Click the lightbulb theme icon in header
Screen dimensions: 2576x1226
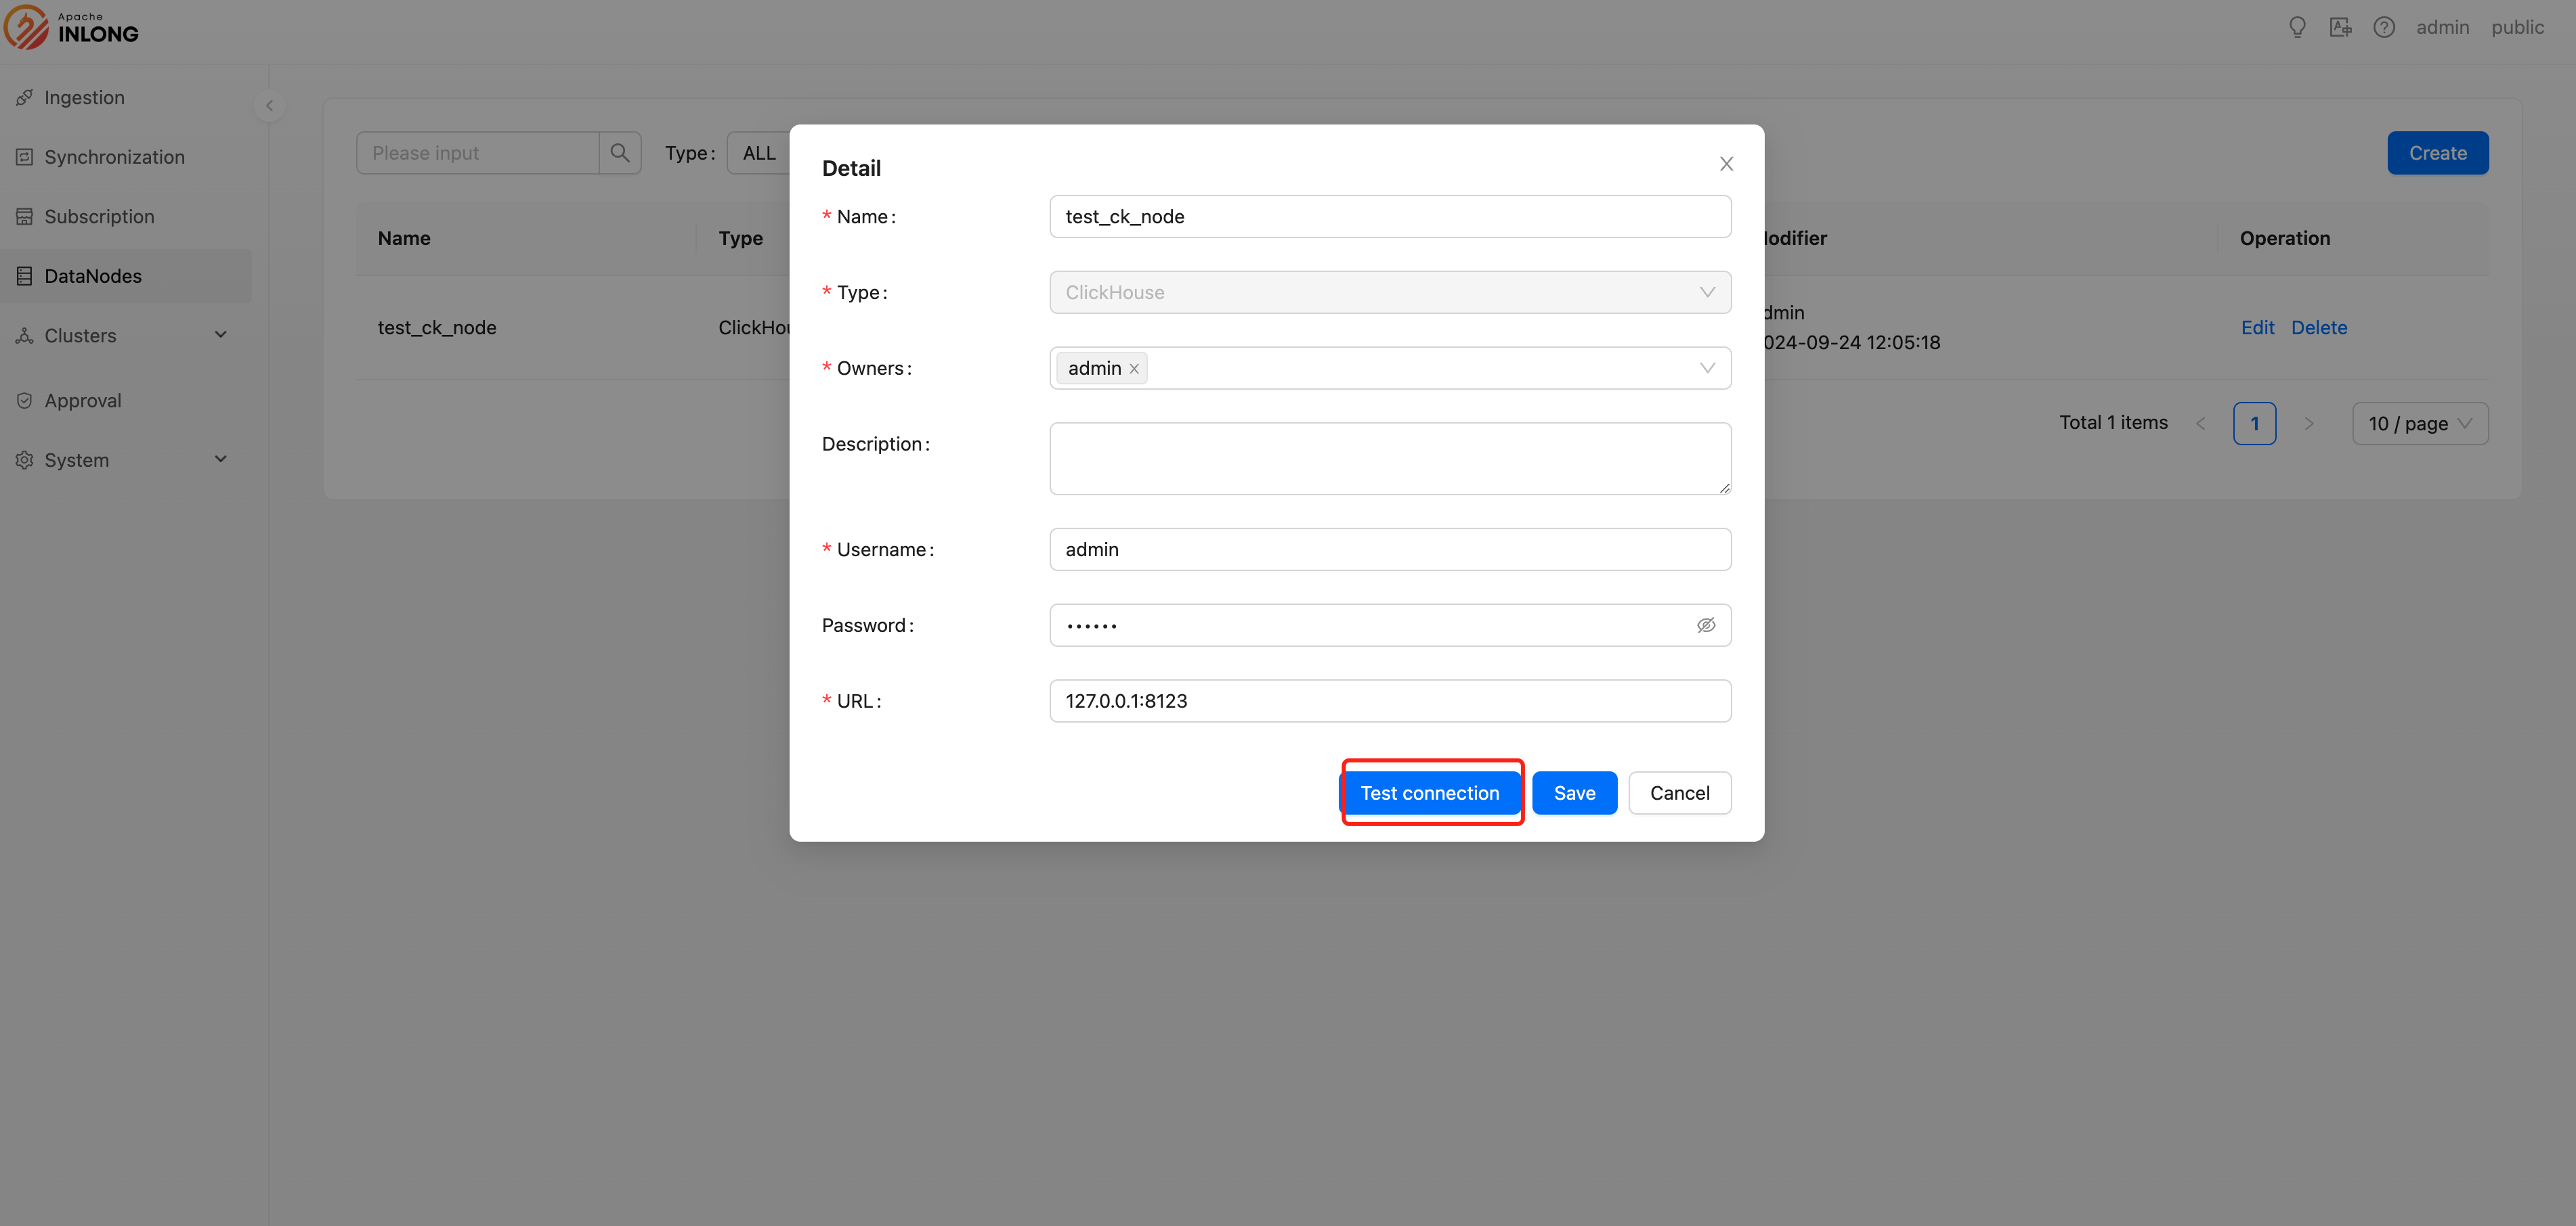(x=2297, y=27)
